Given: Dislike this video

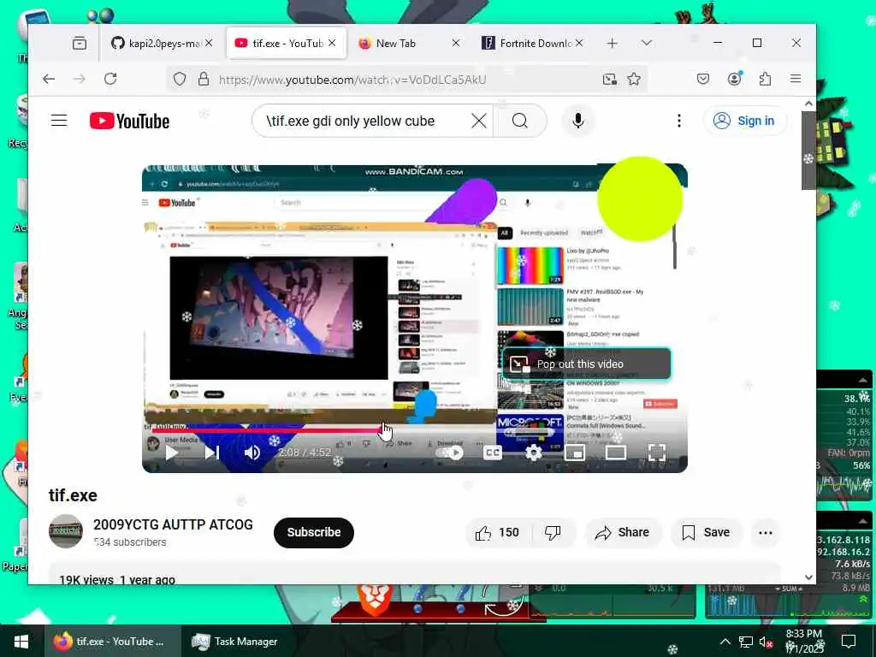Looking at the screenshot, I should (x=553, y=532).
